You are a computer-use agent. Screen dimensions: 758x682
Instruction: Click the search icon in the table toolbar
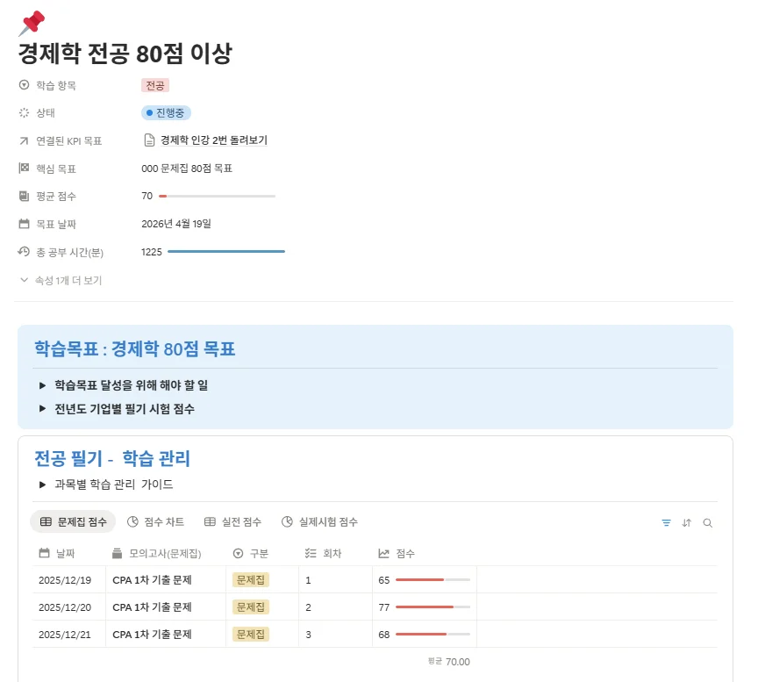click(x=708, y=522)
